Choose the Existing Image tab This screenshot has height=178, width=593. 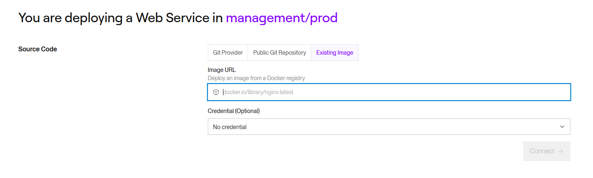coord(334,53)
